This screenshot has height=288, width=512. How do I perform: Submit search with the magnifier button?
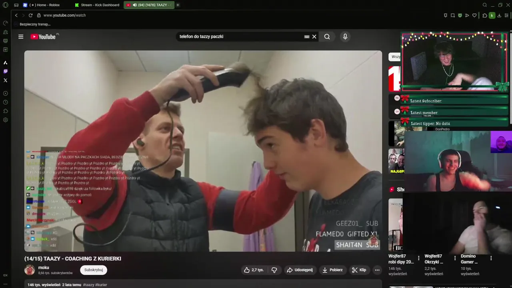tap(327, 36)
